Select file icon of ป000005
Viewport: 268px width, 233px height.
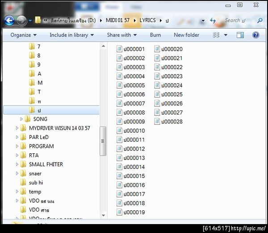(x=119, y=85)
